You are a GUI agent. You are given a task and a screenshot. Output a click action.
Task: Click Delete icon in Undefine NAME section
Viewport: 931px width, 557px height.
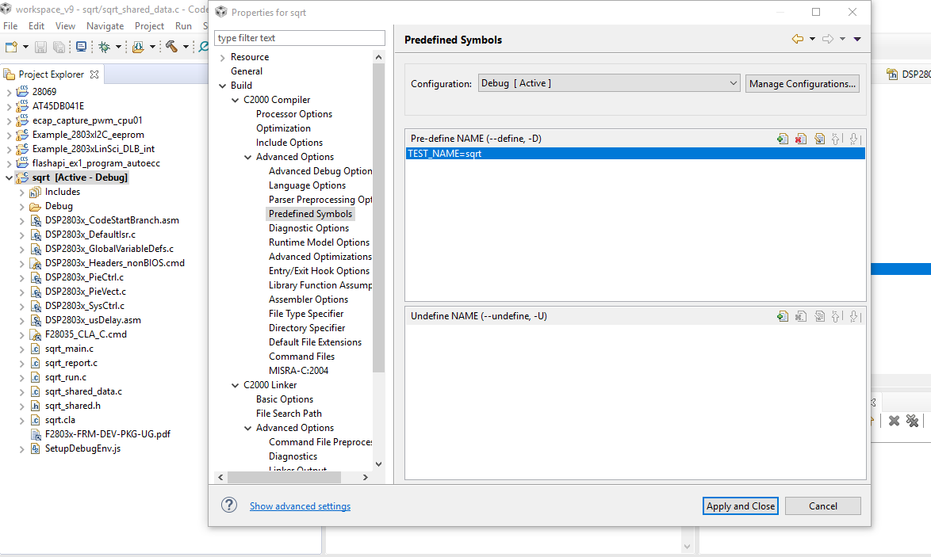(801, 316)
